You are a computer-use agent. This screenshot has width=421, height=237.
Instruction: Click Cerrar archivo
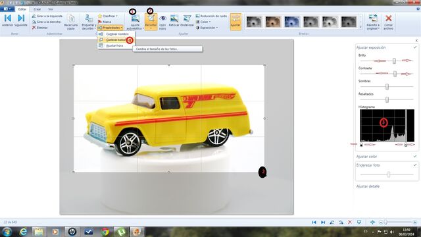[x=388, y=22]
